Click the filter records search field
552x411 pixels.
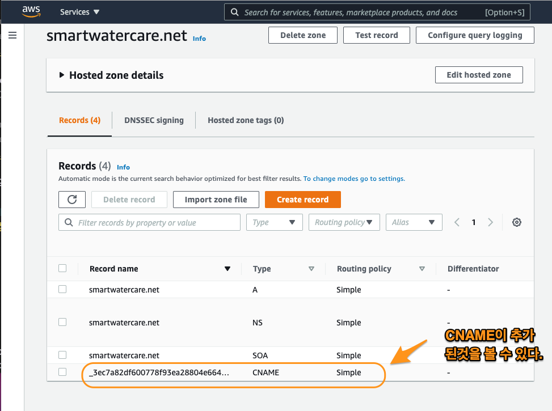[149, 222]
